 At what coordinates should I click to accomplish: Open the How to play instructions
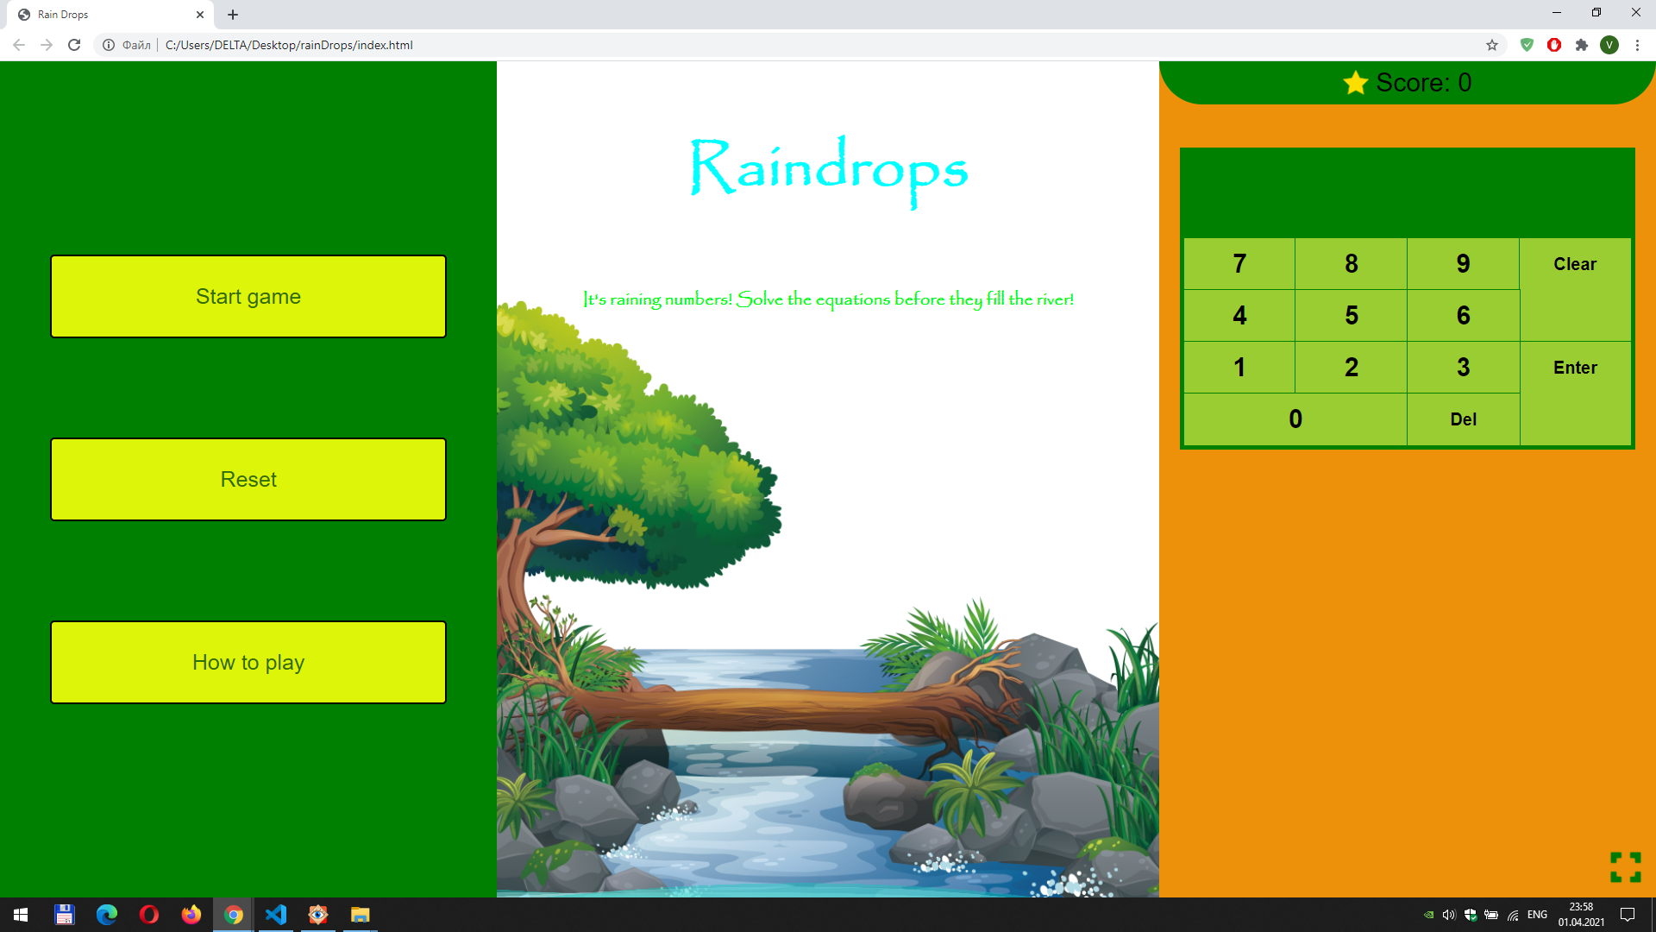[248, 662]
